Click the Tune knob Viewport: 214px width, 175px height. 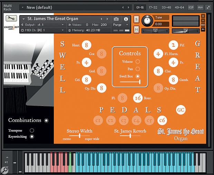tap(147, 21)
